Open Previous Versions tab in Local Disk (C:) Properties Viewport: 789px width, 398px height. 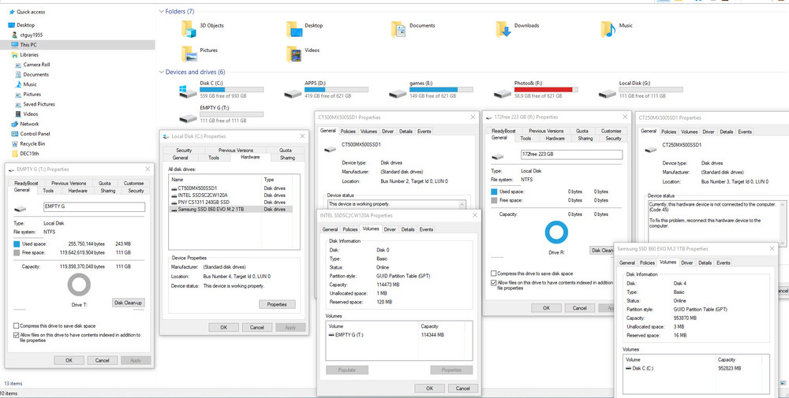pos(235,151)
